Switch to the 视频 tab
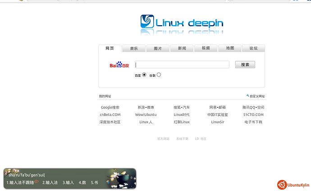 206,48
